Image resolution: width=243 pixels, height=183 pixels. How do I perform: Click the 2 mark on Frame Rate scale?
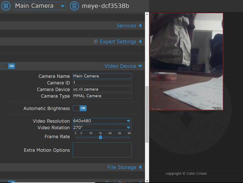(x=76, y=133)
